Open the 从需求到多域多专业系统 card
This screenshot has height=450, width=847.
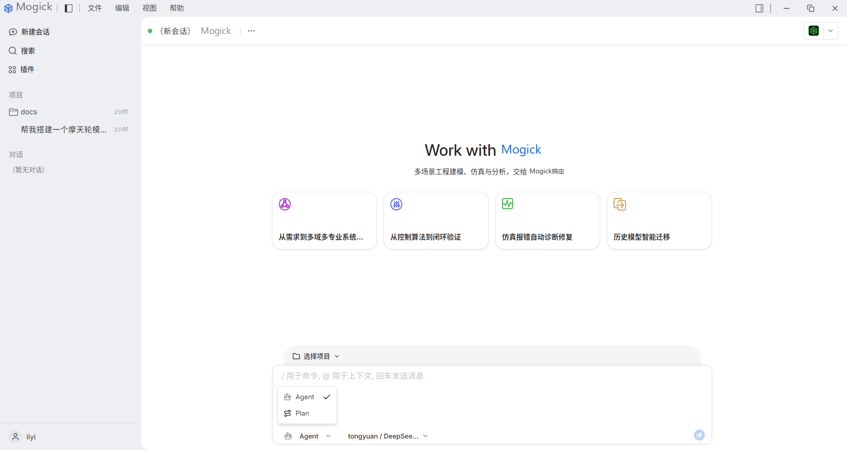[x=324, y=221]
